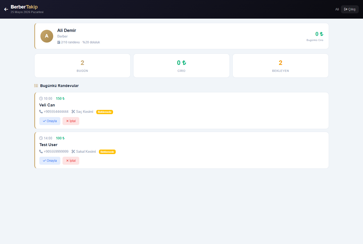Viewport: 363px width, 244px height.
Task: Click the Ali Demir name heading
Action: click(66, 30)
